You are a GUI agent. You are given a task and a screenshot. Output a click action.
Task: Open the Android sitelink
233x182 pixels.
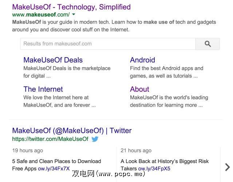click(142, 60)
